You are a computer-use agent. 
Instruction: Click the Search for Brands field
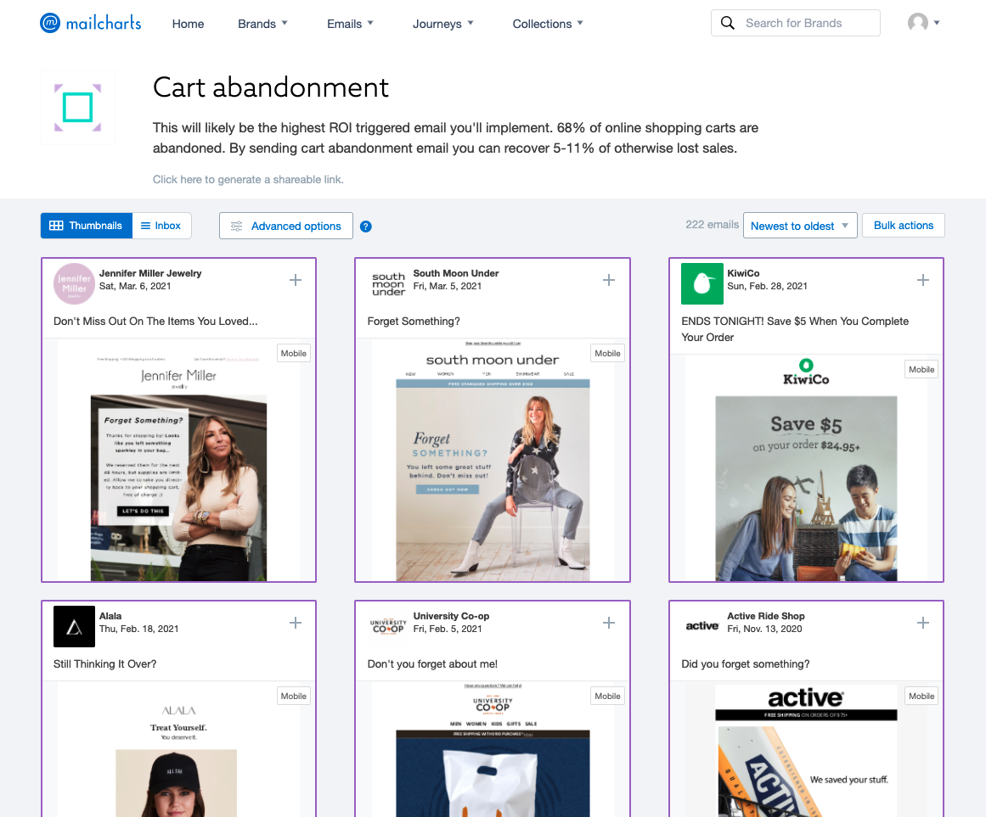click(796, 23)
